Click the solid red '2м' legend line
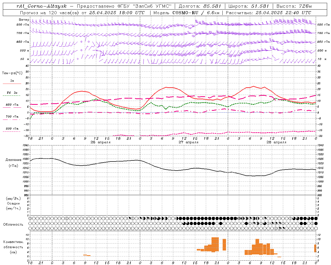This screenshot has width=331, height=265. 12,84
